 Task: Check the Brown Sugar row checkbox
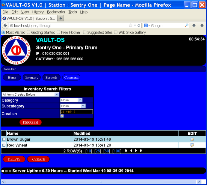pos(4,139)
